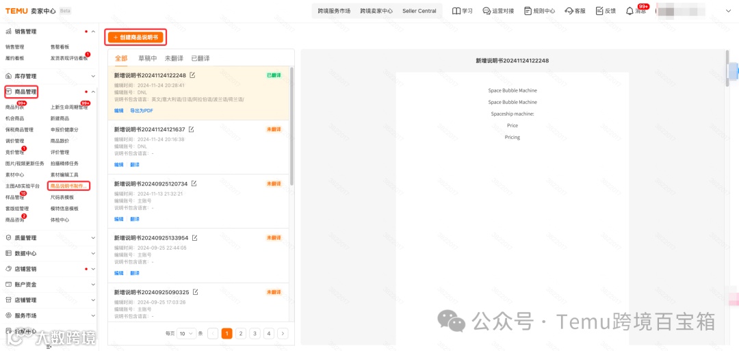739x351 pixels.
Task: Open 素材中心 sidebar item
Action: click(x=14, y=174)
